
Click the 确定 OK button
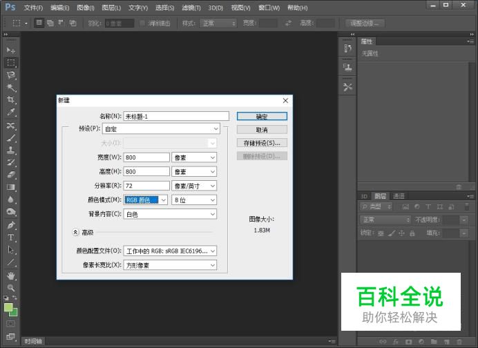(x=261, y=117)
